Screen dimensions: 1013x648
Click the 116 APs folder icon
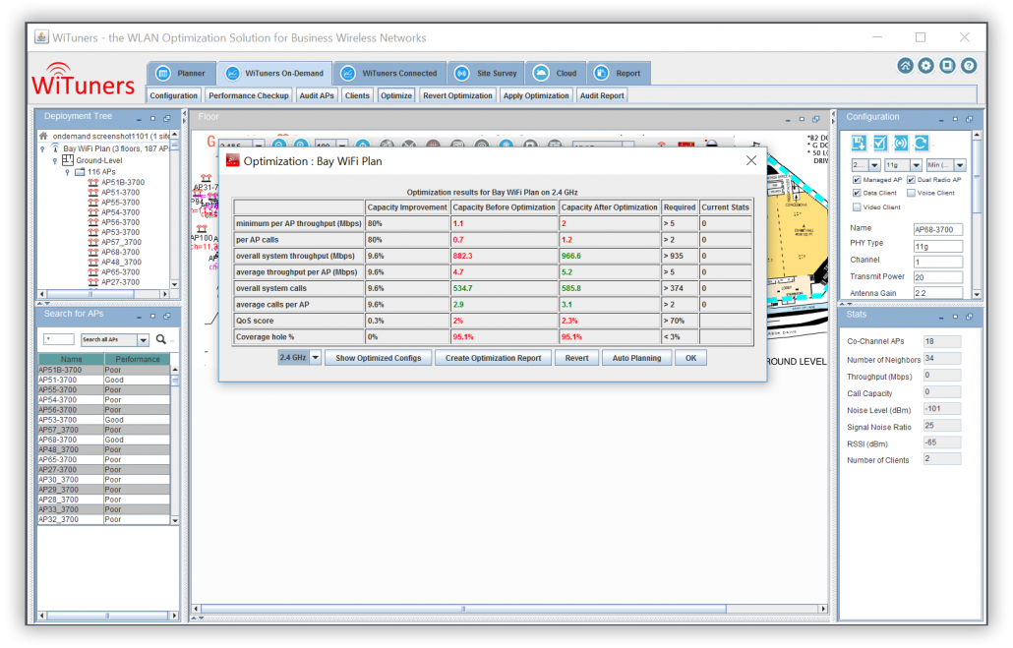[x=80, y=172]
